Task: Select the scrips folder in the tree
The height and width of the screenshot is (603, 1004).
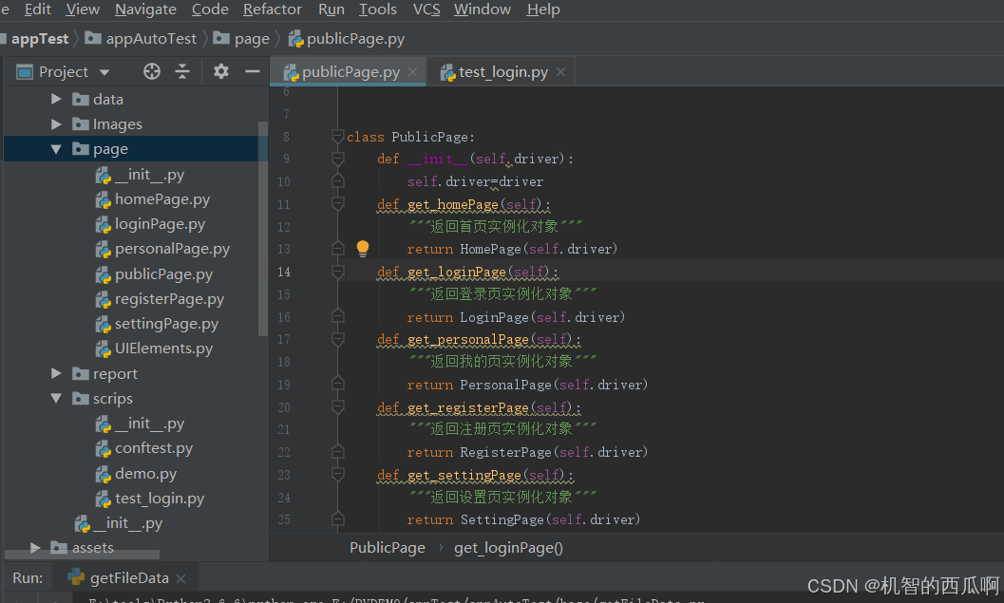Action: [x=113, y=398]
